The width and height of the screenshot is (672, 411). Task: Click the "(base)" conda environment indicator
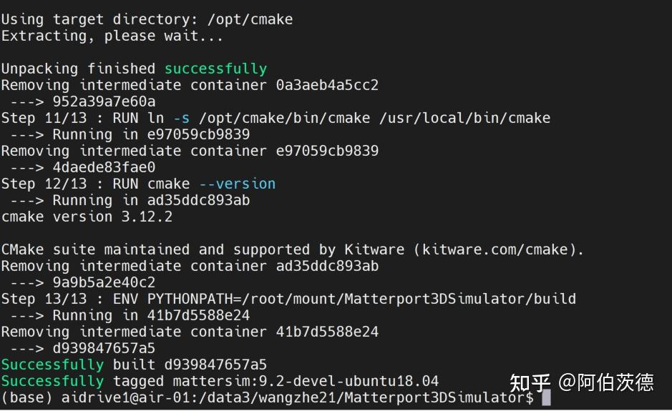tap(26, 397)
